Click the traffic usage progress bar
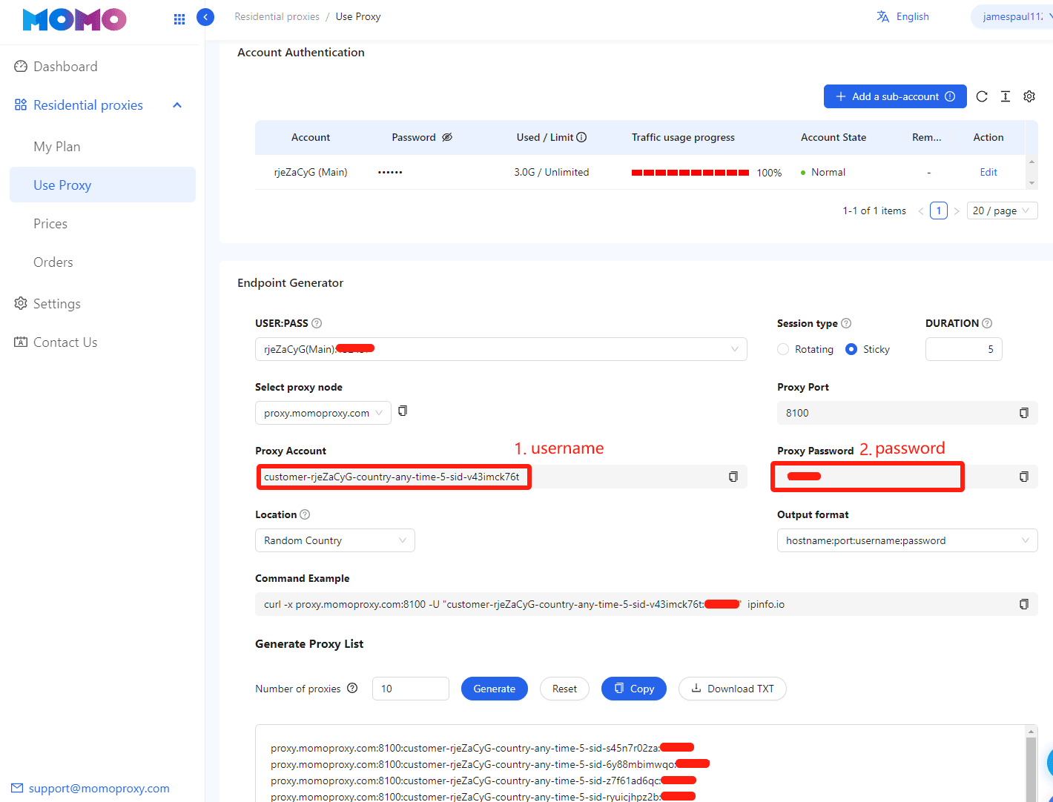The height and width of the screenshot is (802, 1053). pos(690,173)
